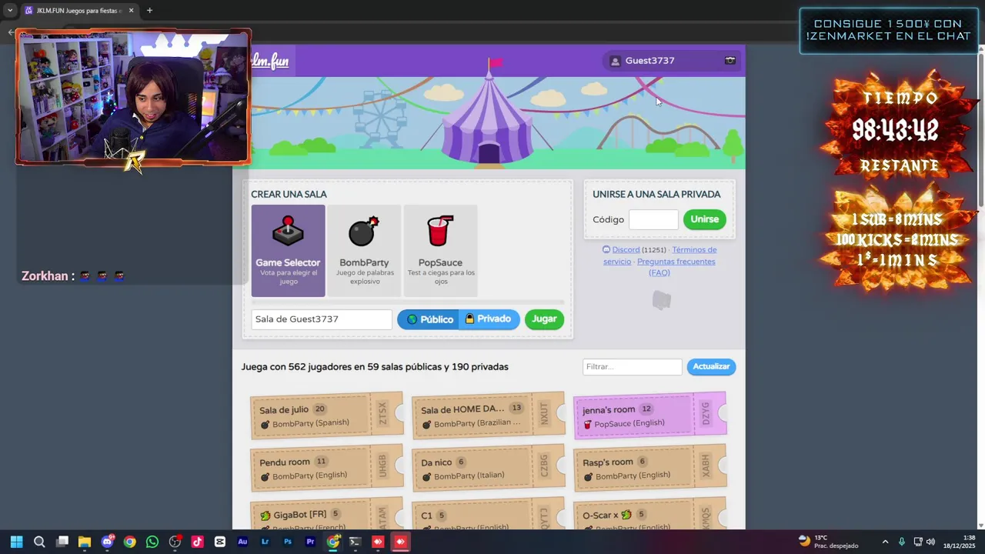Open Windows taskbar search
This screenshot has height=554, width=985.
(39, 542)
